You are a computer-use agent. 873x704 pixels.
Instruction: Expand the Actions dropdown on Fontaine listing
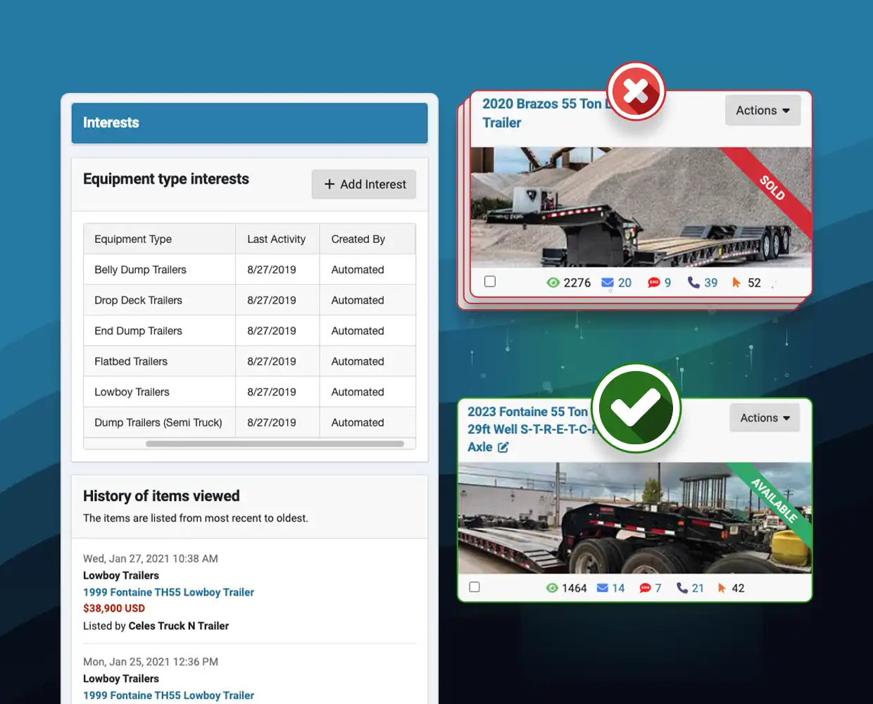coord(765,418)
